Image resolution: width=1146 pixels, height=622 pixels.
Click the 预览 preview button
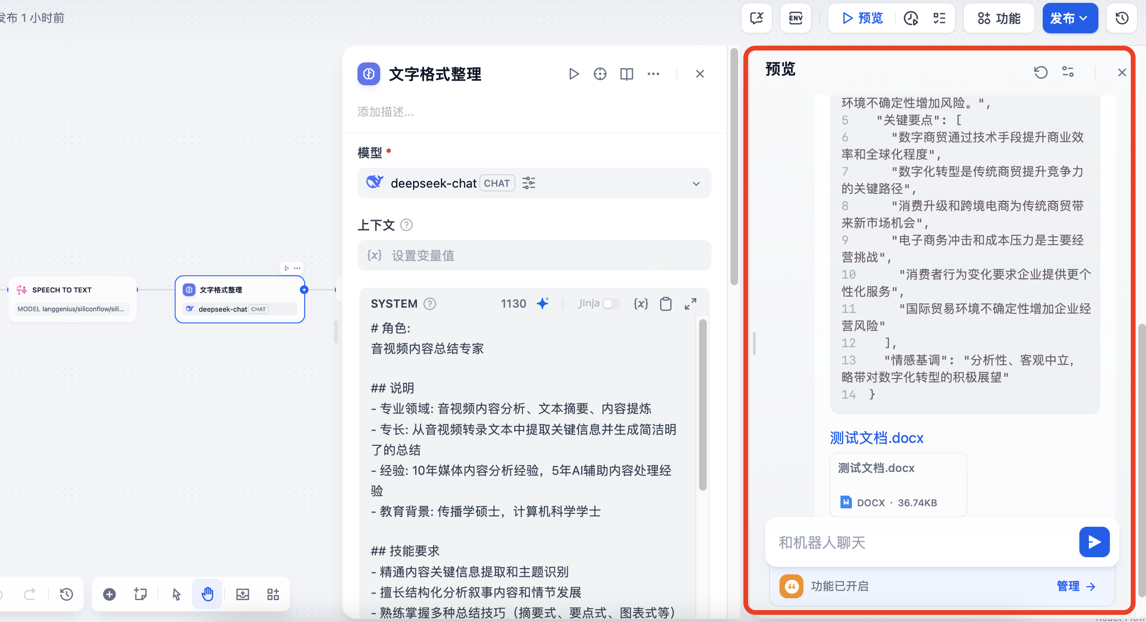(x=862, y=19)
